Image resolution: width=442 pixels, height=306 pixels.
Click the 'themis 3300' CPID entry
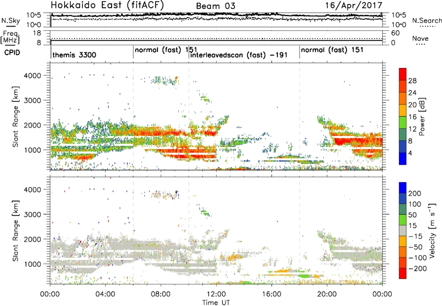(74, 55)
